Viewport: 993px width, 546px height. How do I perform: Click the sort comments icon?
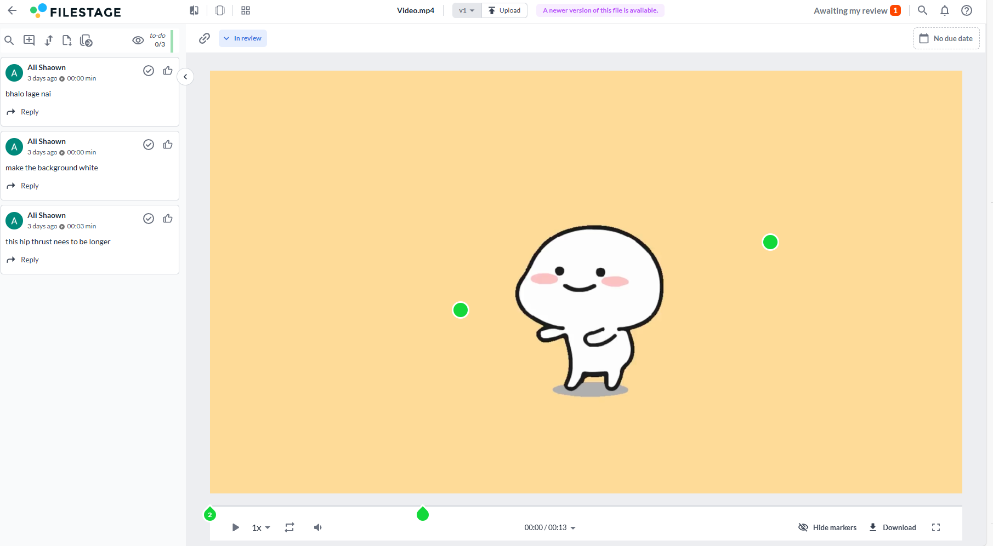tap(49, 40)
